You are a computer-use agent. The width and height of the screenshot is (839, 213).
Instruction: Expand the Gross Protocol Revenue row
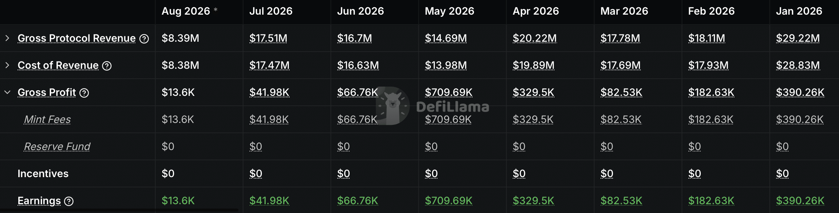tap(7, 38)
